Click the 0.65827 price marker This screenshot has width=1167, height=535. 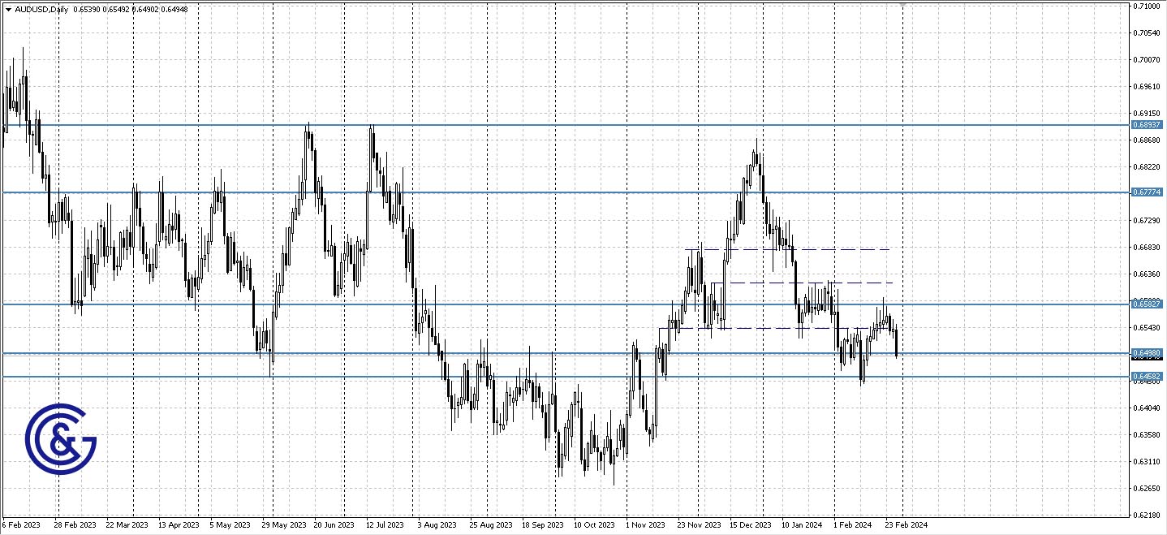[1147, 304]
